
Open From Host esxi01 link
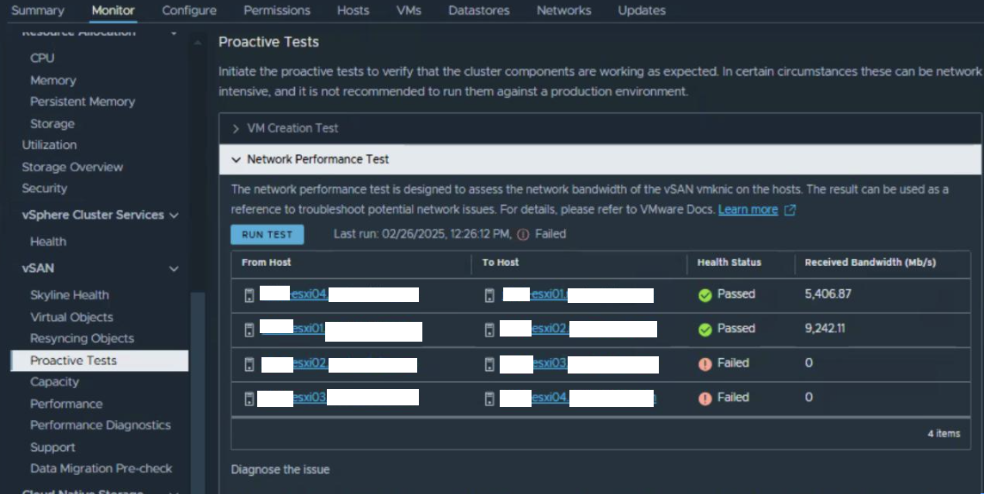point(308,328)
